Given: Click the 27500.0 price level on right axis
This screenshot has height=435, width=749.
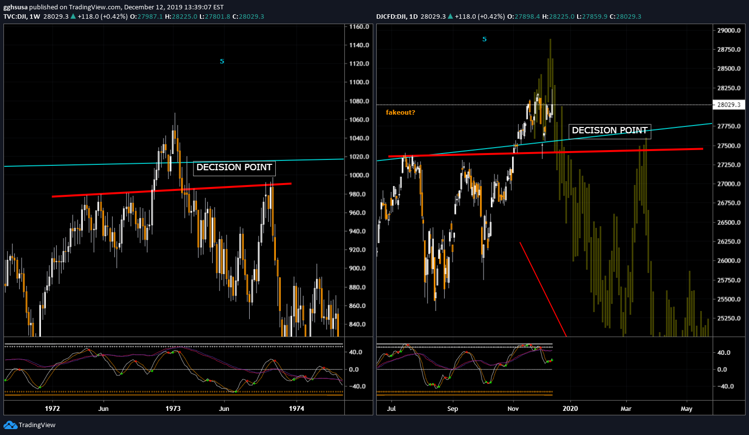Looking at the screenshot, I should [x=729, y=146].
